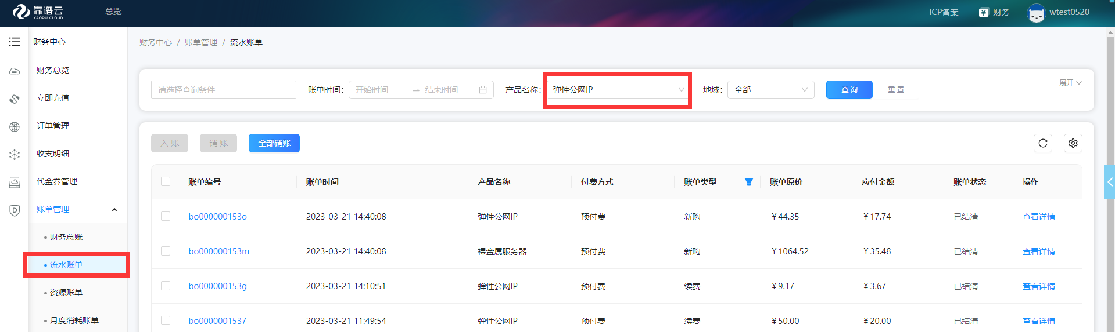Click the 重置 button
Screen dimensions: 1115x332
coord(896,90)
